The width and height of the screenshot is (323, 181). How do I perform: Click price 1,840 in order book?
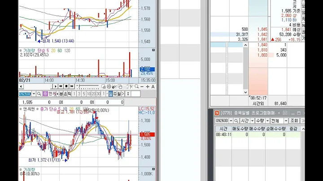pos(262,45)
